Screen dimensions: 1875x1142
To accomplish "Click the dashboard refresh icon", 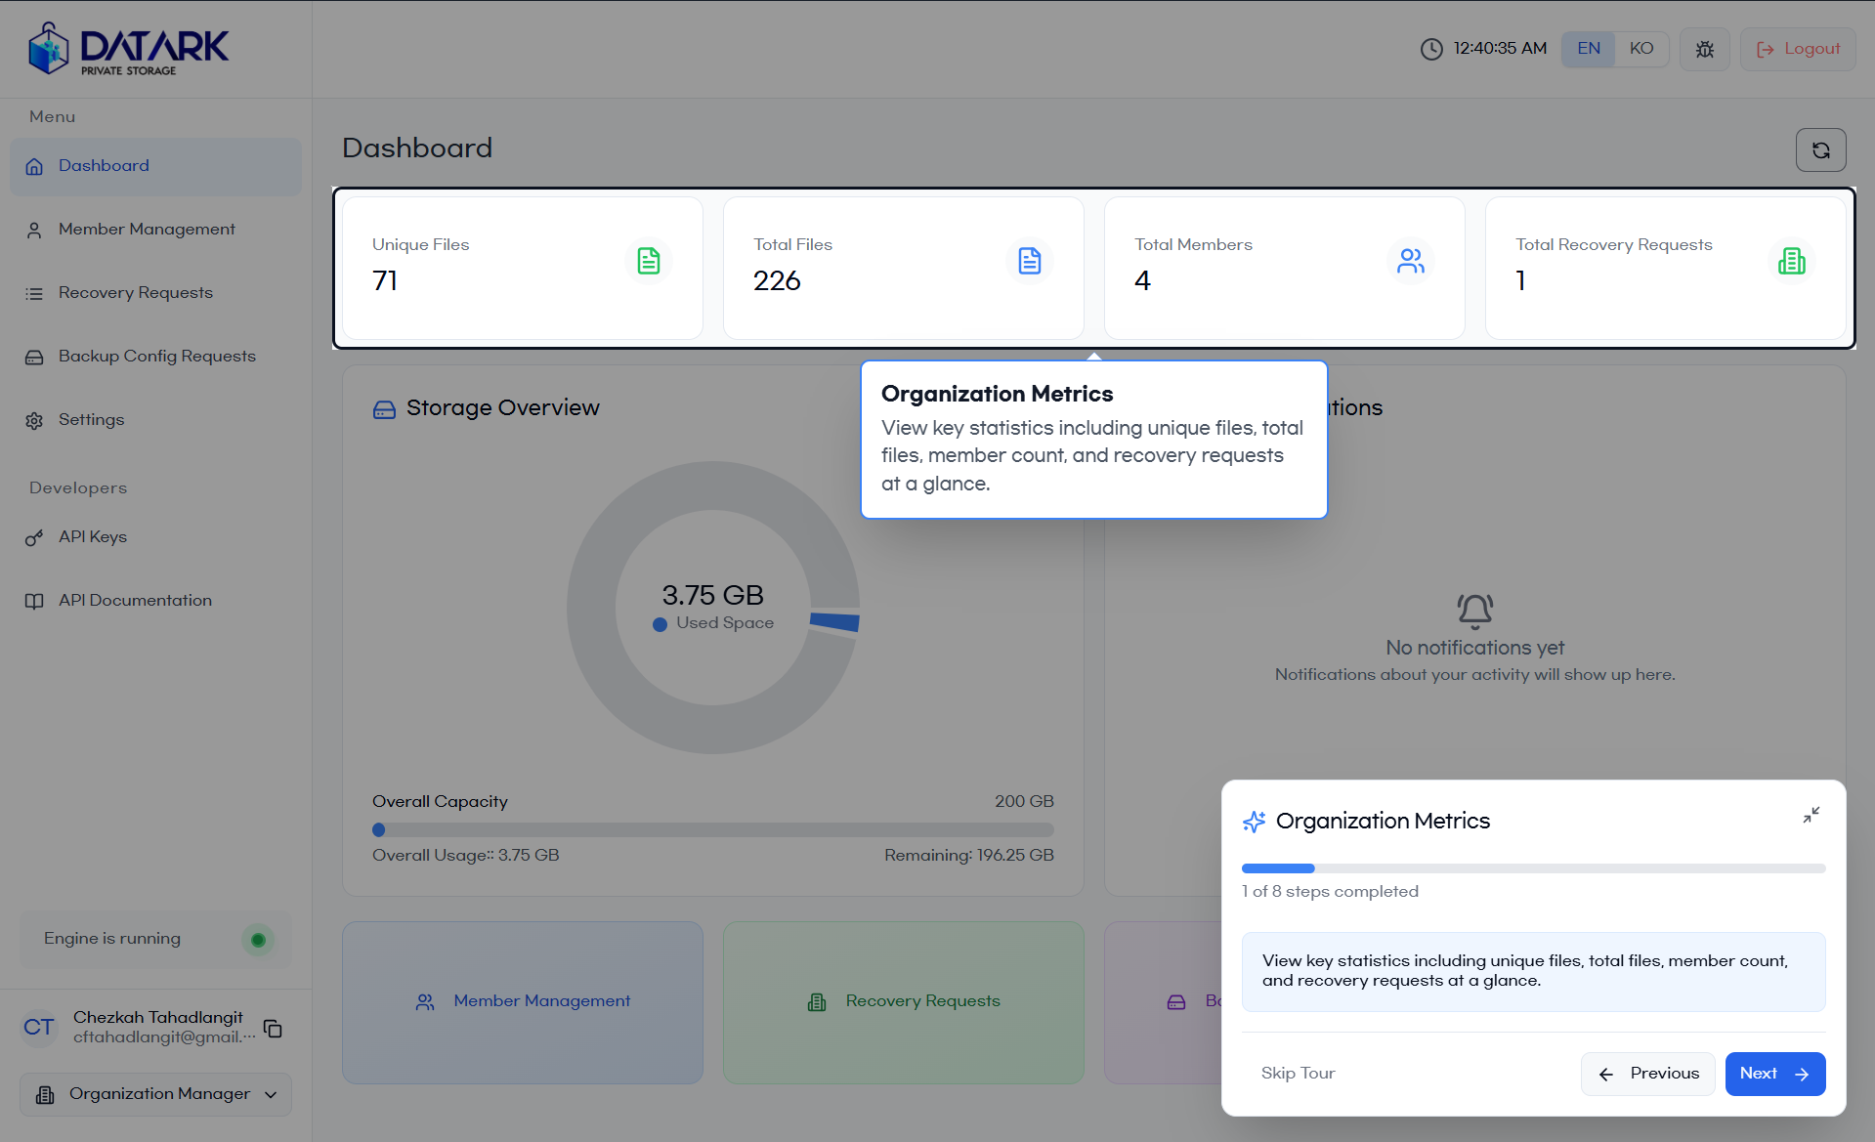I will [1820, 150].
